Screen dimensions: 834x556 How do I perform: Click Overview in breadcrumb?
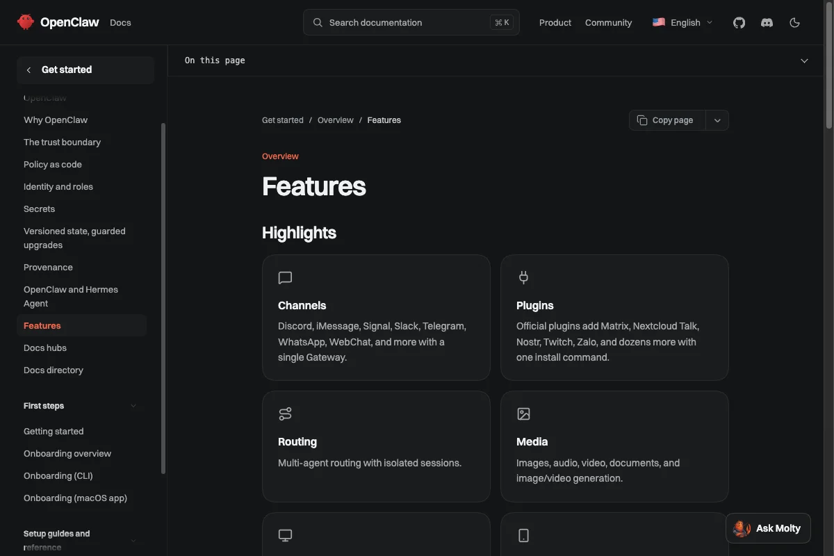click(x=336, y=120)
